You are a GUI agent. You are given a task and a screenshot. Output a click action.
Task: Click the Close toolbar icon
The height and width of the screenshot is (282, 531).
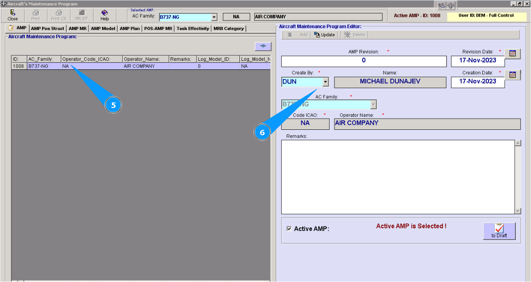[x=13, y=15]
